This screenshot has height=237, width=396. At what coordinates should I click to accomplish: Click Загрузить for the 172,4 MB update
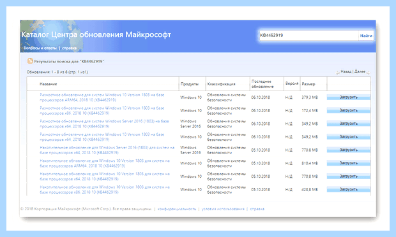click(349, 110)
